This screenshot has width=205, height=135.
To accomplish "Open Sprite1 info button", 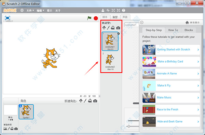I will [x=20, y=106].
